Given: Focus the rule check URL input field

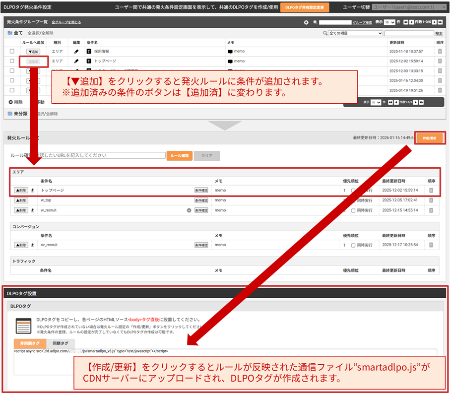Looking at the screenshot, I should point(102,155).
